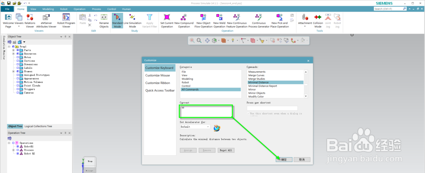Click the Reset All button
The width and height of the screenshot is (425, 173).
click(x=226, y=150)
